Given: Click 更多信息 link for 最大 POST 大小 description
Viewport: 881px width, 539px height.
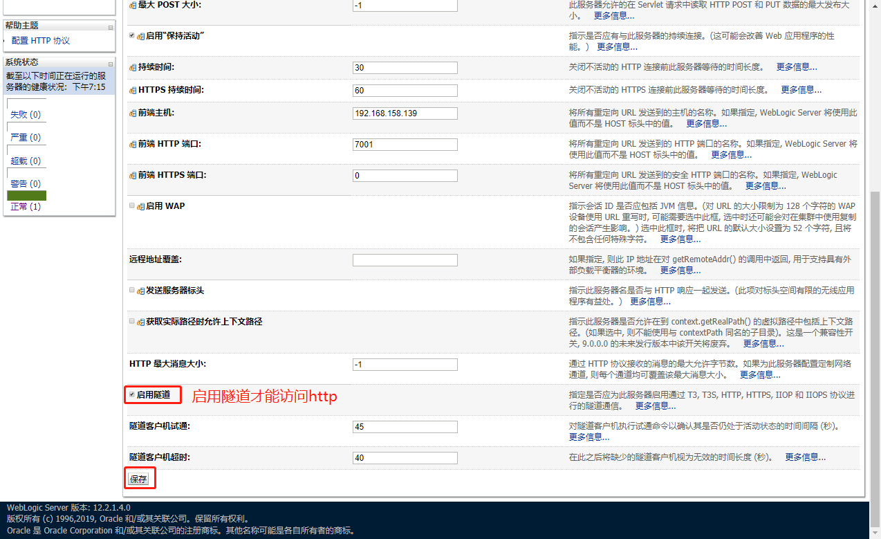Looking at the screenshot, I should pos(614,16).
